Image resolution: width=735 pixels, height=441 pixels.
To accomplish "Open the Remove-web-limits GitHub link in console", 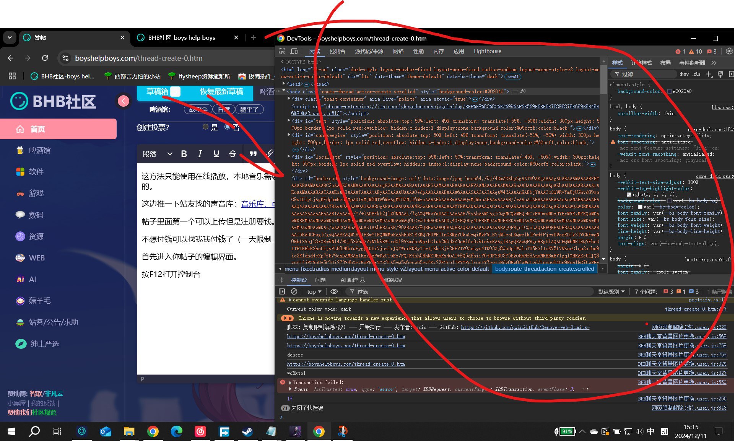I will (x=525, y=327).
